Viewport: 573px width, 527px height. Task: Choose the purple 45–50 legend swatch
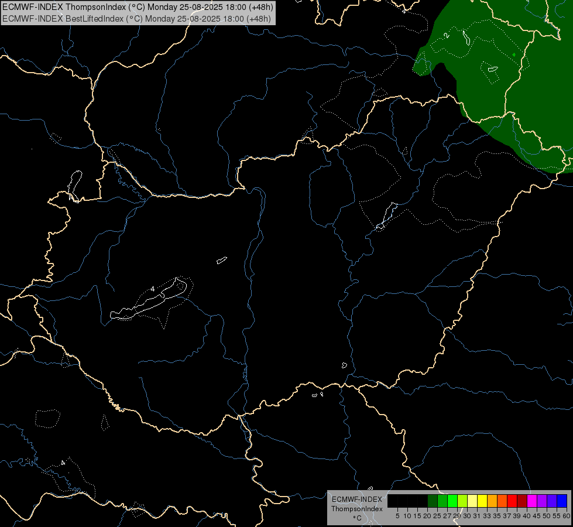pyautogui.click(x=542, y=501)
